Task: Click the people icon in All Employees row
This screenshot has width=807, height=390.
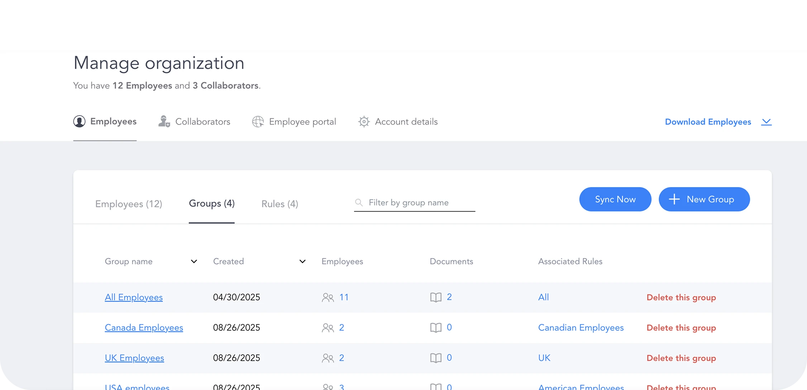Action: tap(328, 298)
